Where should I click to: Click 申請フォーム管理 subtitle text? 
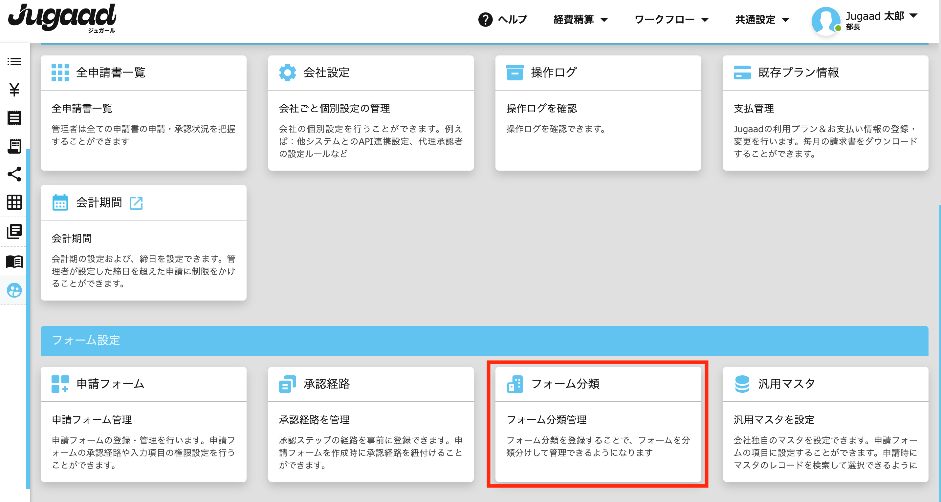pos(92,420)
